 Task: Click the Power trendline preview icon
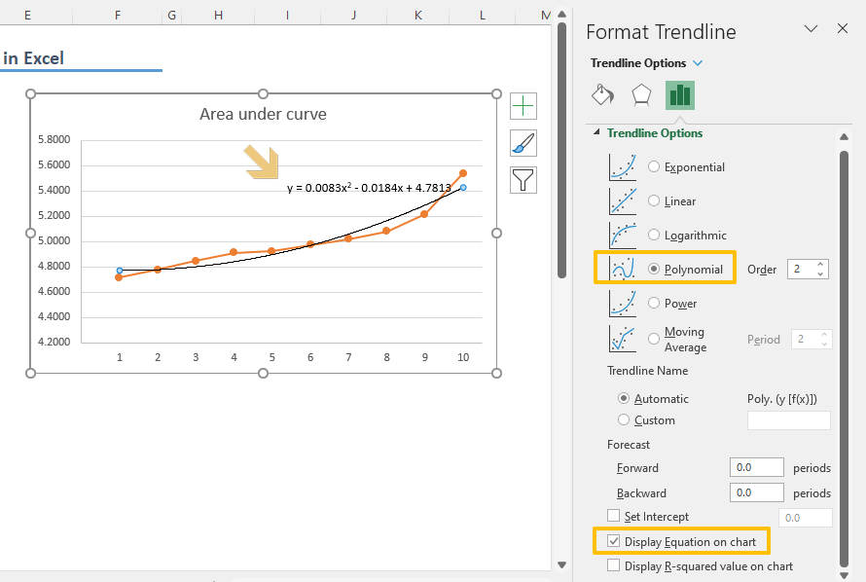623,303
